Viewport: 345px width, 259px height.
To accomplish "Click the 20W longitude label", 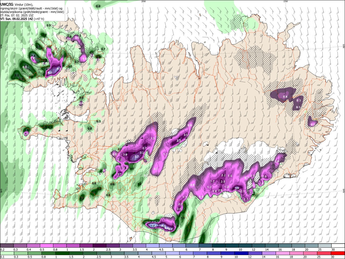I will pyautogui.click(x=143, y=1).
